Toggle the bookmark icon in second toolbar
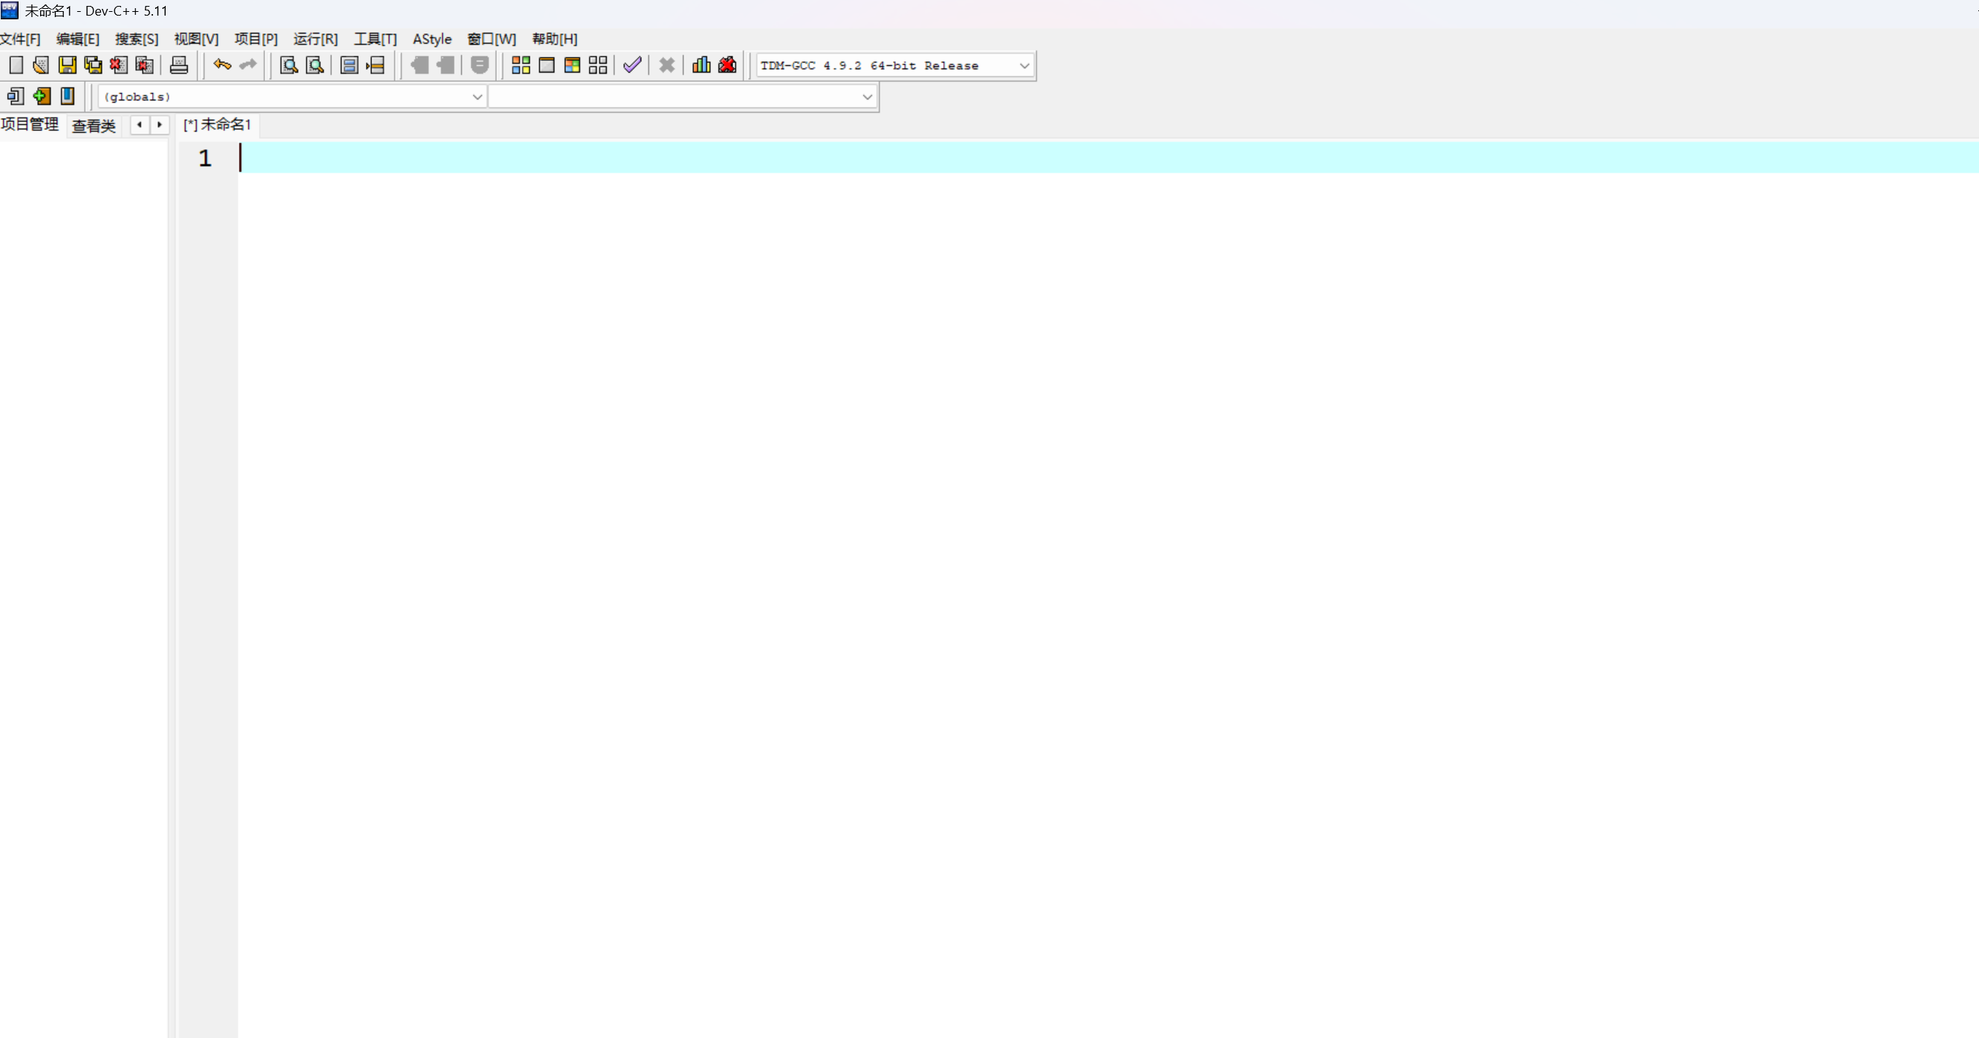 coord(68,96)
